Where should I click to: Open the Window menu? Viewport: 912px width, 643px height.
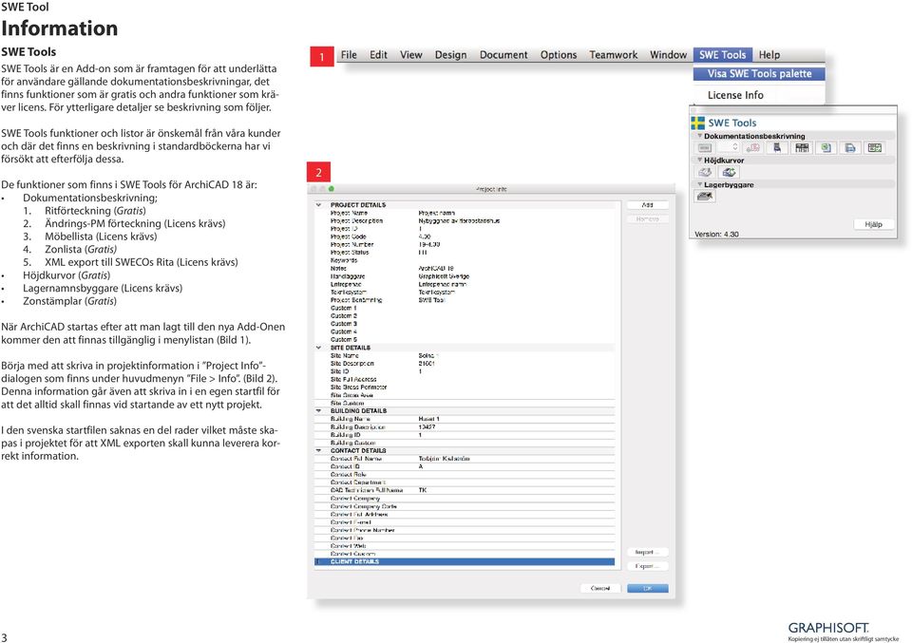(x=668, y=55)
